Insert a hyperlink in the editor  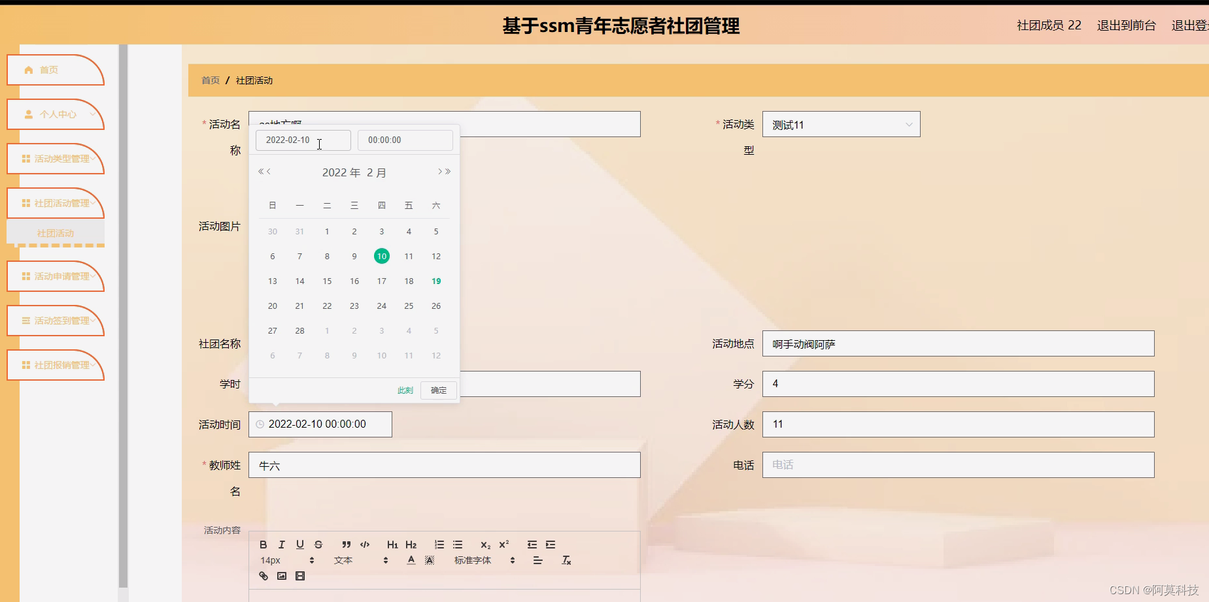(264, 576)
